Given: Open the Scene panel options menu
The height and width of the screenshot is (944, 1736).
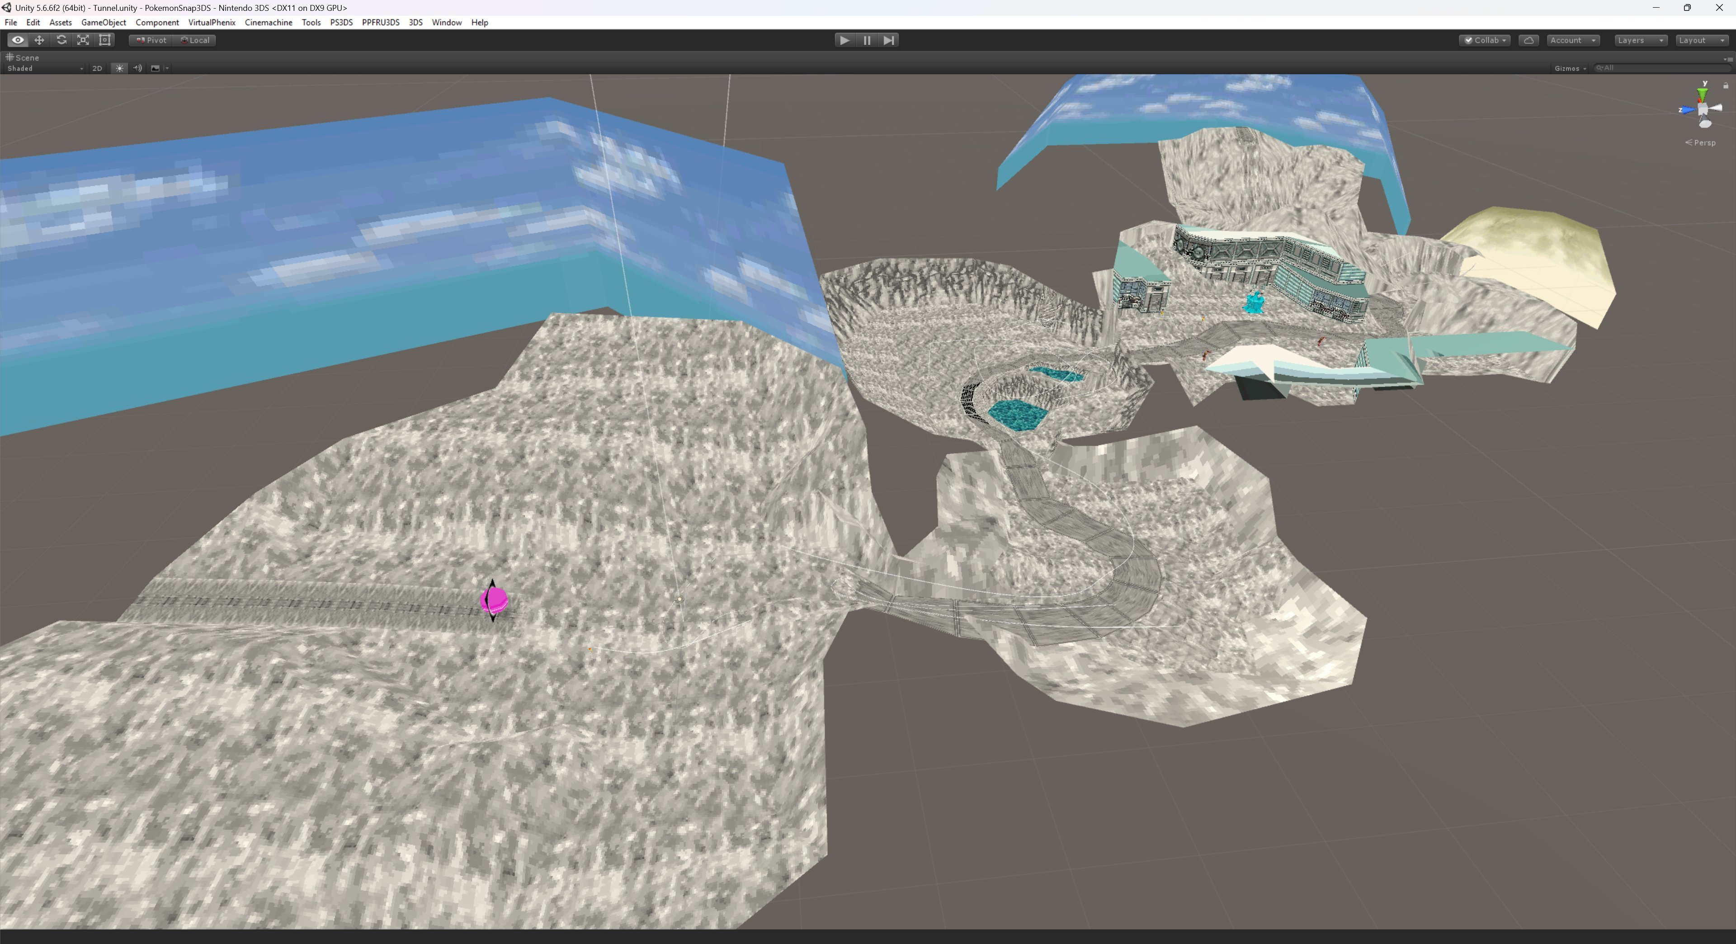Looking at the screenshot, I should [1728, 59].
